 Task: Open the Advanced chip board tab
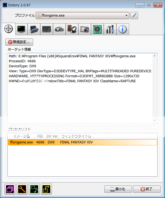coord(97,29)
